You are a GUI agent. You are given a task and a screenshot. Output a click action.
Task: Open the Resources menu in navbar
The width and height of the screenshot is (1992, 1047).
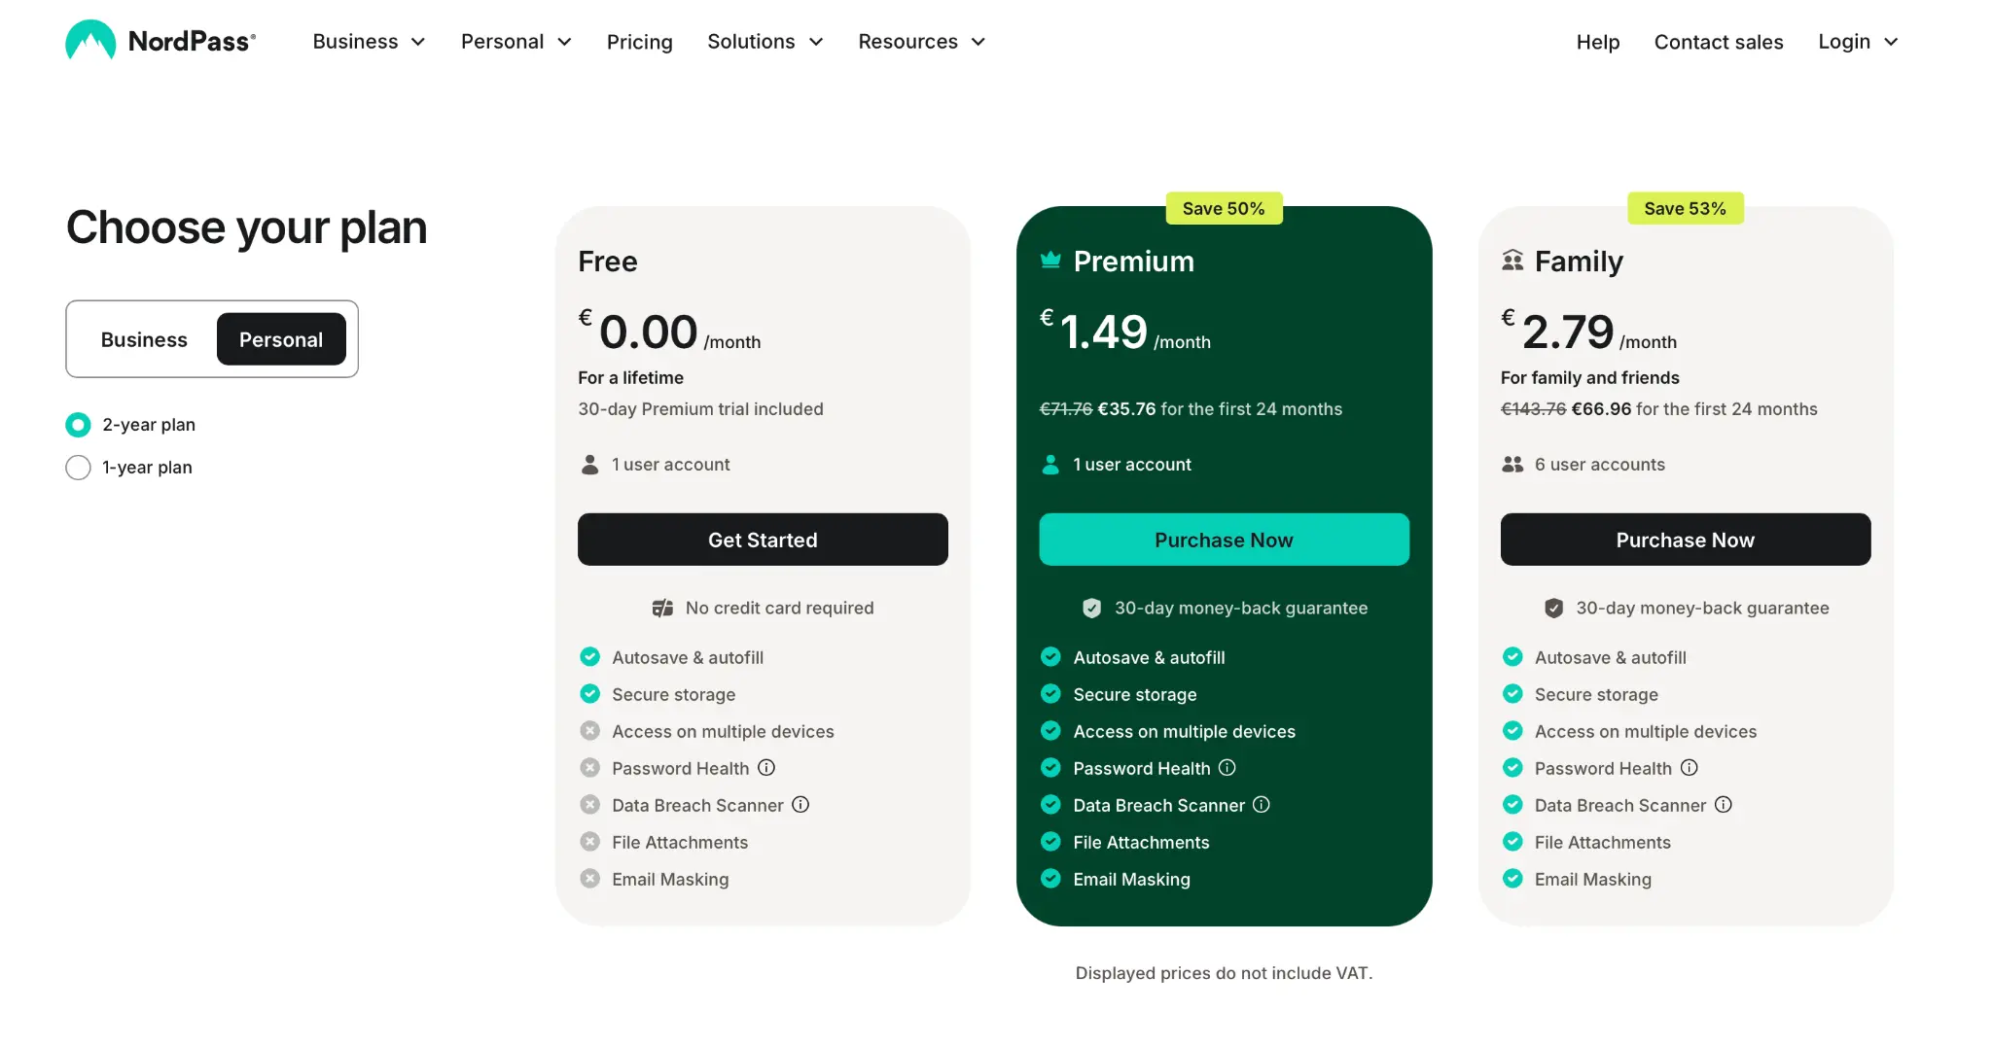[921, 42]
